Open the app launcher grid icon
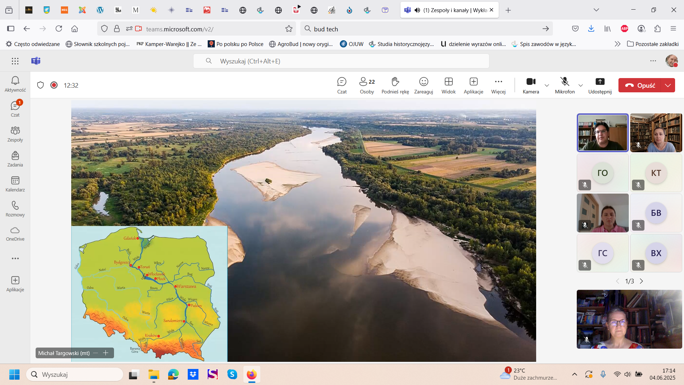The width and height of the screenshot is (684, 385). pos(15,61)
